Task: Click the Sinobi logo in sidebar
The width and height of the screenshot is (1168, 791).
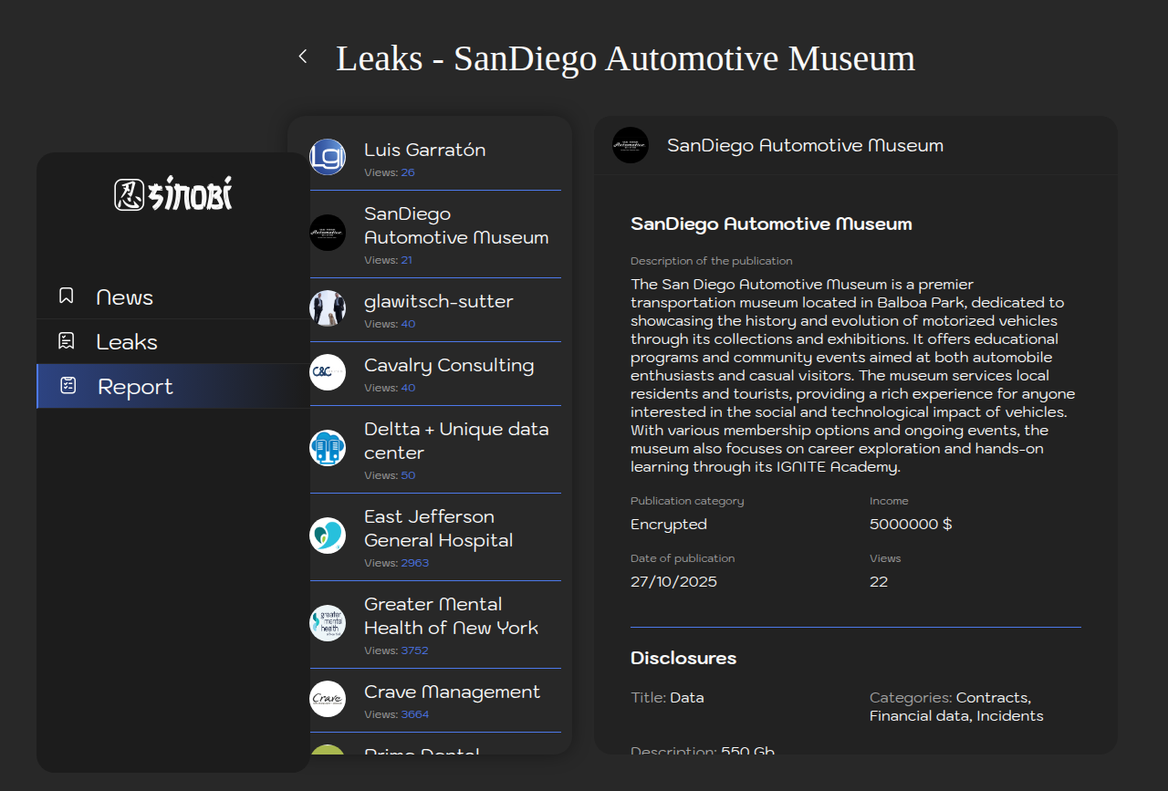Action: tap(173, 194)
